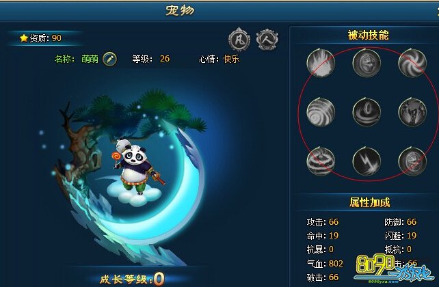Click the top-middle round emblem skill icon
This screenshot has width=439, height=287.
coord(367,63)
